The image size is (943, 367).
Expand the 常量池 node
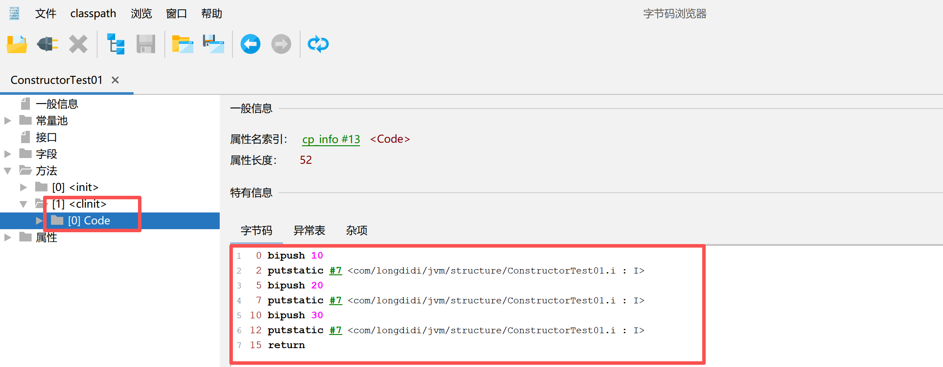pos(7,120)
